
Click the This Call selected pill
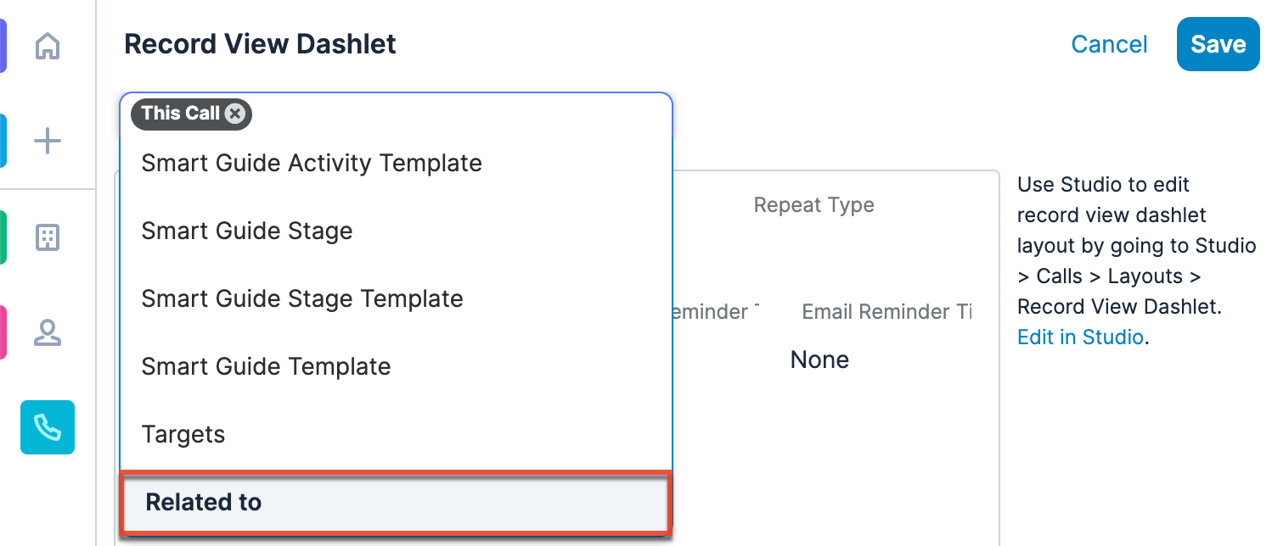tap(180, 114)
